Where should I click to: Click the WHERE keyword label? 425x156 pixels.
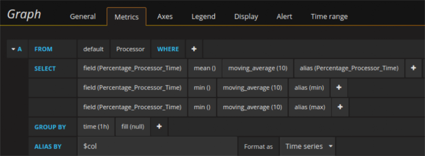tap(168, 49)
